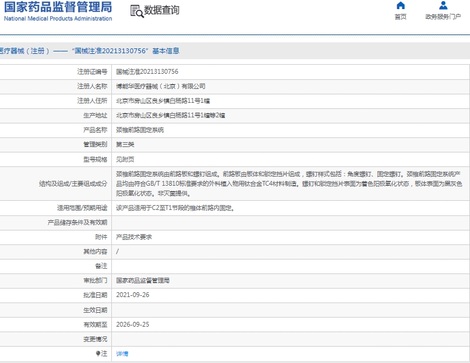
Task: Click expiry date 2026-09-25
Action: click(x=132, y=324)
